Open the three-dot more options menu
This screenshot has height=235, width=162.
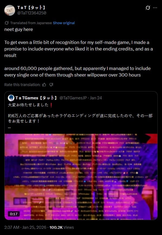tap(155, 8)
